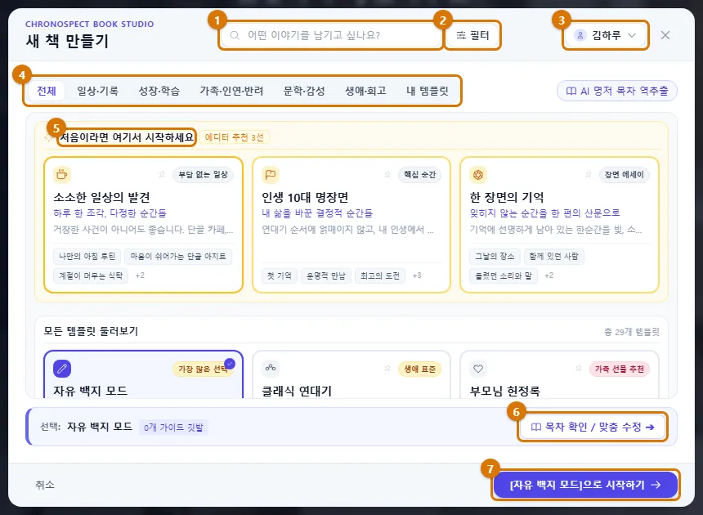Click the 나만의 아침 루틴 chip

pyautogui.click(x=87, y=257)
